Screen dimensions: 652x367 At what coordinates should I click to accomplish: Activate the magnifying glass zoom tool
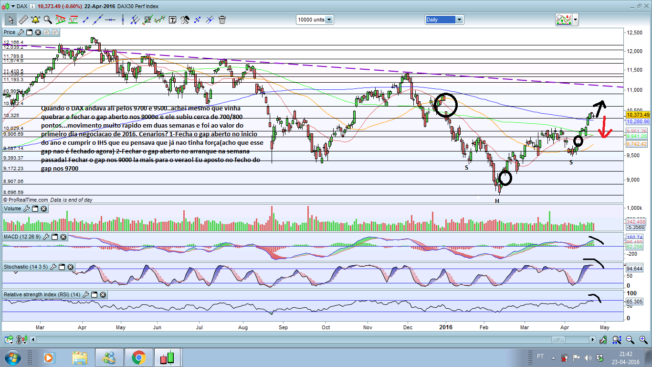[48, 20]
